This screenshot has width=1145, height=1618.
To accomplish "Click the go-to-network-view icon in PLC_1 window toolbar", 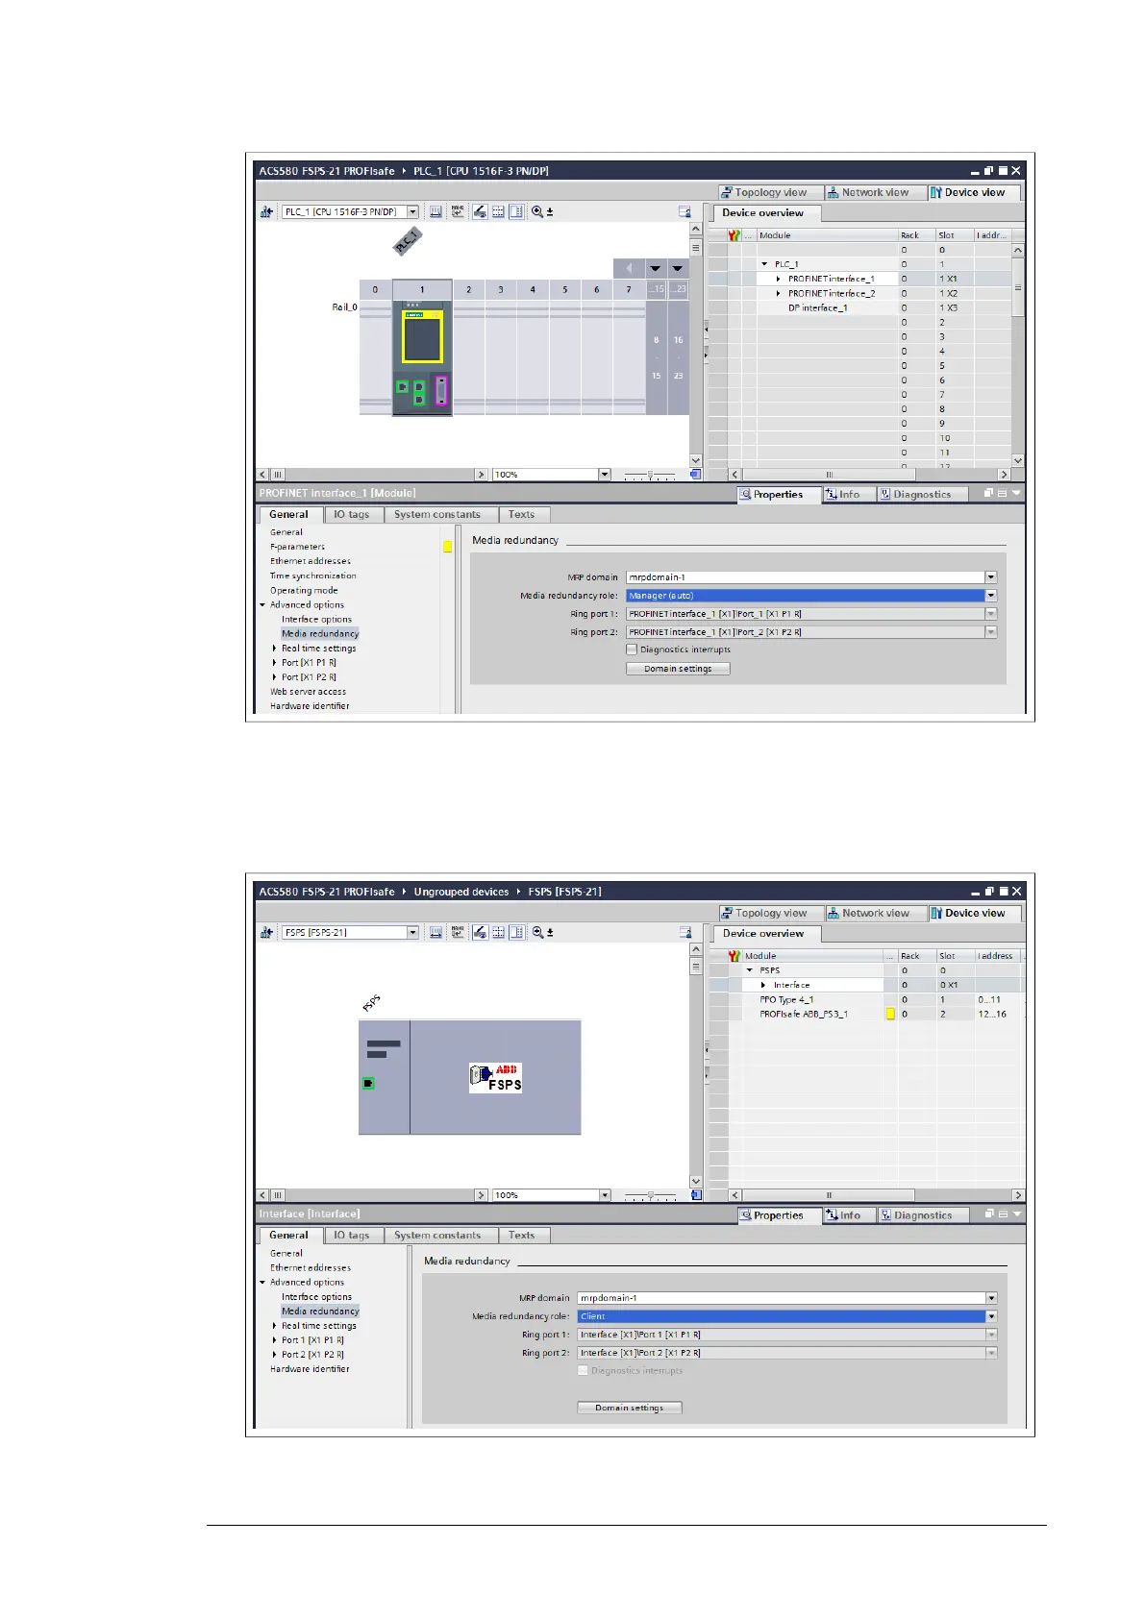I will [266, 211].
